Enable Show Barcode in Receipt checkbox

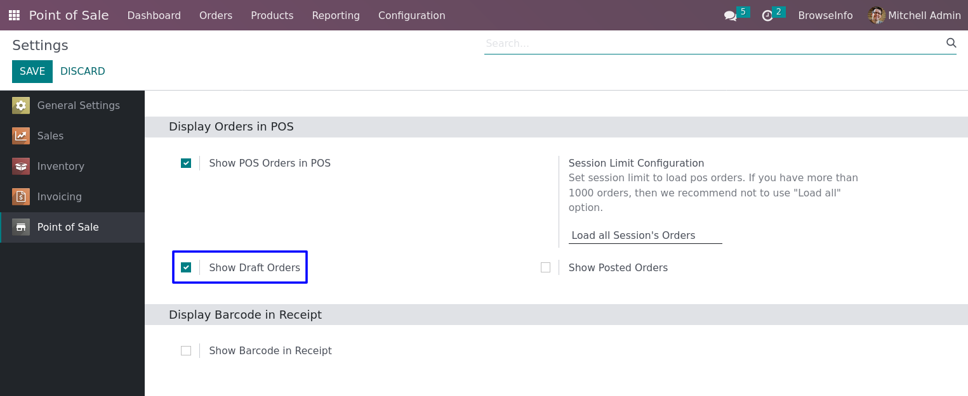186,350
